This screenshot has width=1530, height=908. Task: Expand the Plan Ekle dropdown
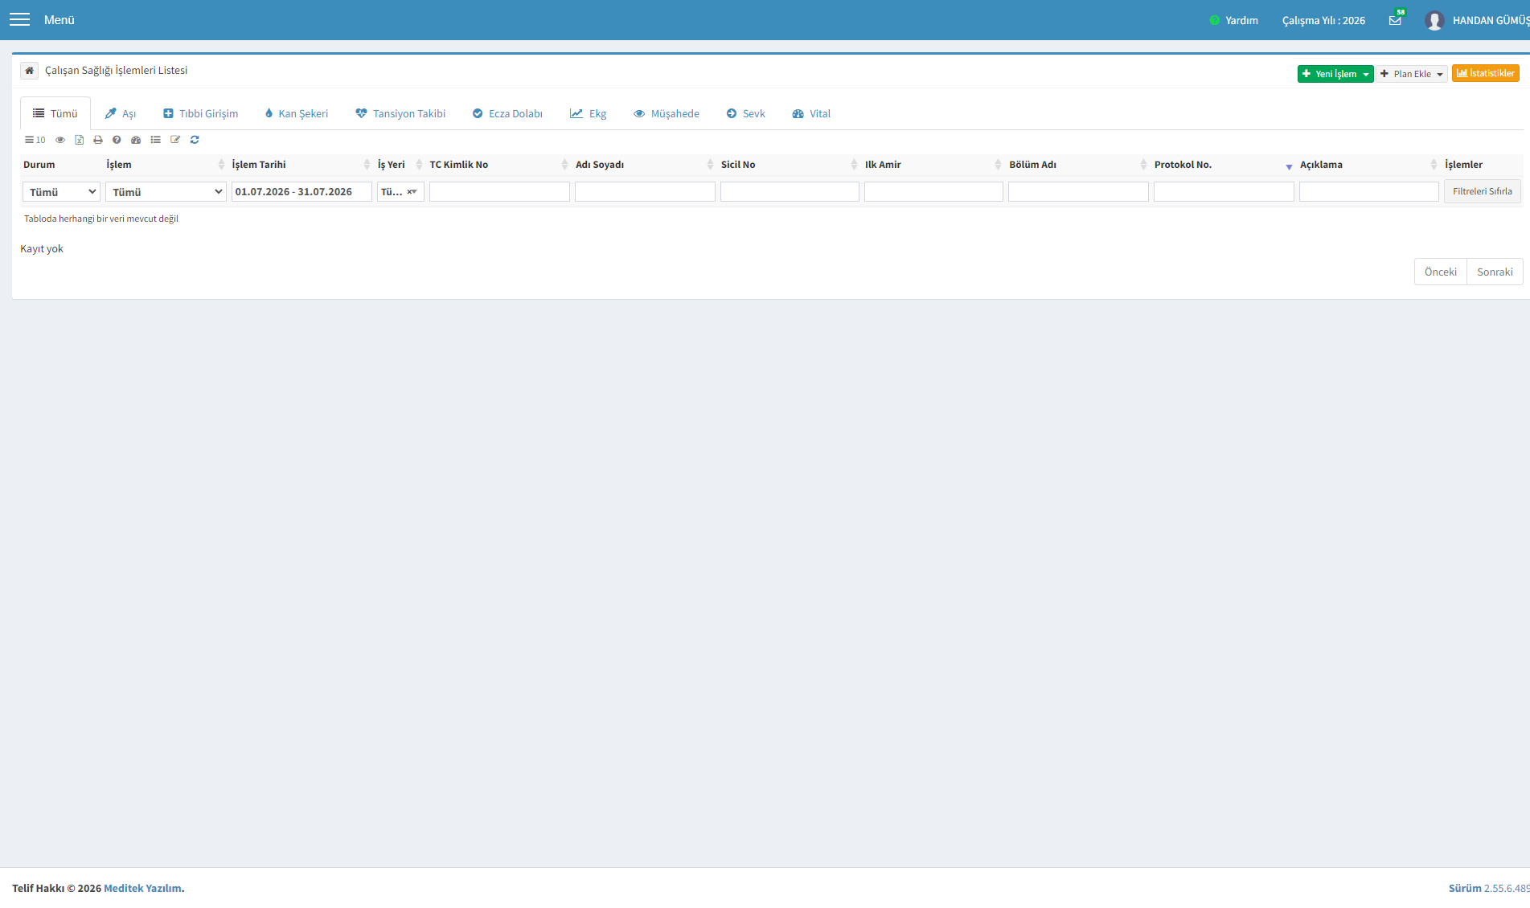1412,74
